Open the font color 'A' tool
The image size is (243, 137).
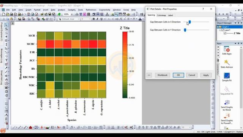click(x=140, y=19)
